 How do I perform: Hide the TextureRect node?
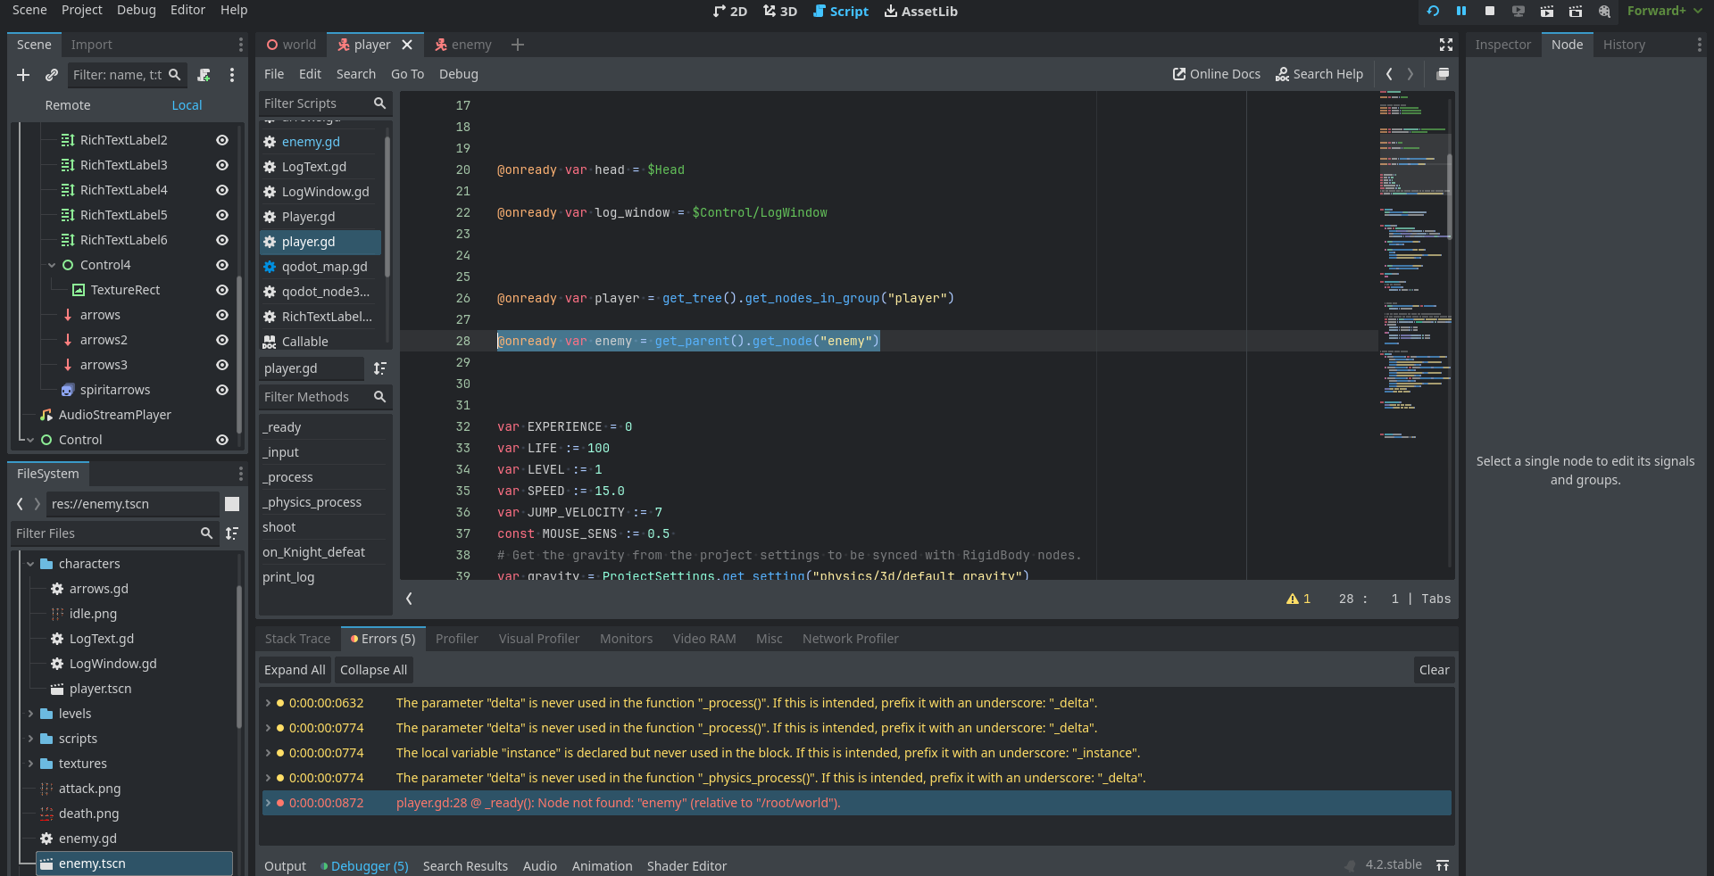point(222,290)
